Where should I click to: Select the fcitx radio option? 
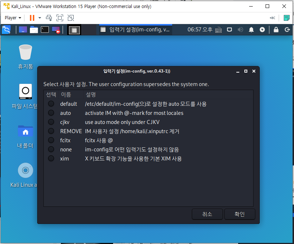[x=51, y=140]
